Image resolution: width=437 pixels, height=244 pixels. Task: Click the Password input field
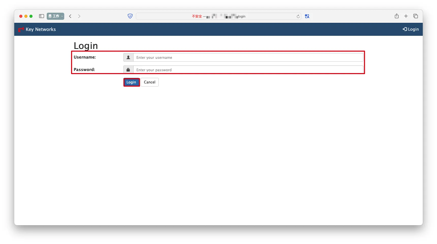[248, 70]
